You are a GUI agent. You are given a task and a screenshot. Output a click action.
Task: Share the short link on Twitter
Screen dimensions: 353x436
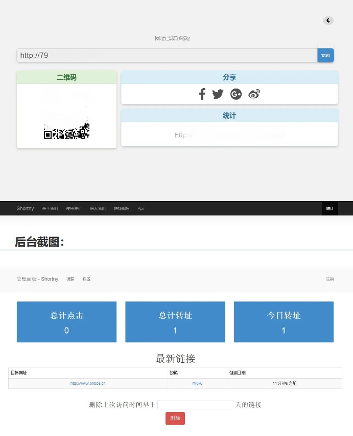click(218, 94)
